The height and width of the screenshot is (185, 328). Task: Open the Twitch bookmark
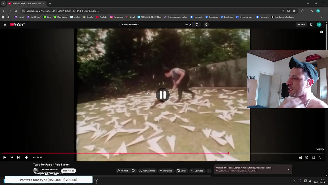click(x=19, y=17)
